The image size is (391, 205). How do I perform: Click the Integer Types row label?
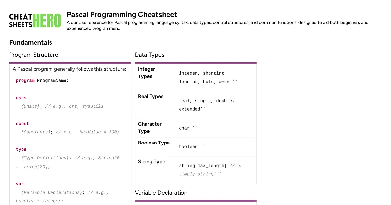point(147,73)
